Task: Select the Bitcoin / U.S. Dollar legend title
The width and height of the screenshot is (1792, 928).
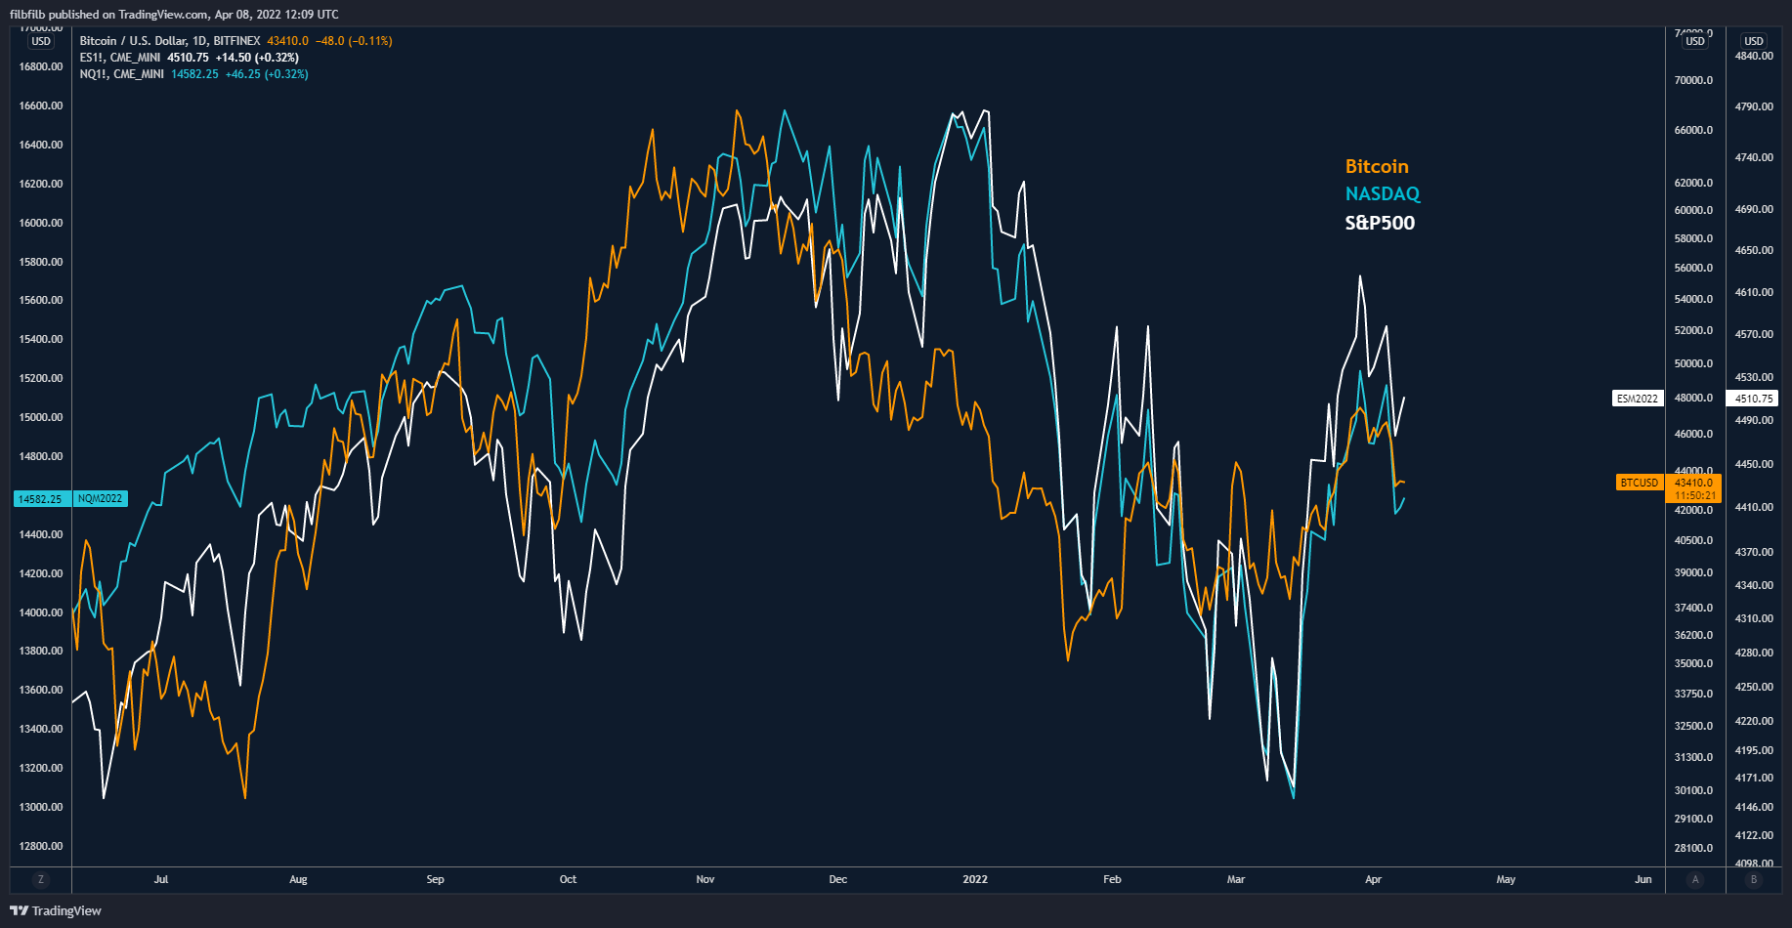Action: 170,41
